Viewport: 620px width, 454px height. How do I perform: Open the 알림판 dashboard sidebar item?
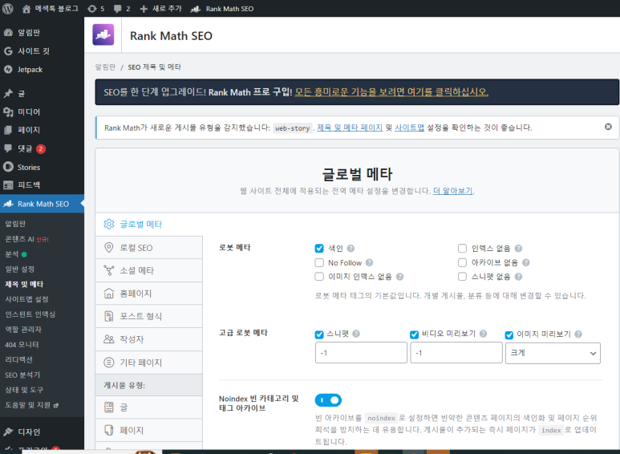[42, 32]
